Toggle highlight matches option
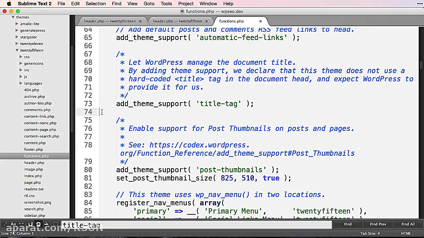 tap(55, 224)
